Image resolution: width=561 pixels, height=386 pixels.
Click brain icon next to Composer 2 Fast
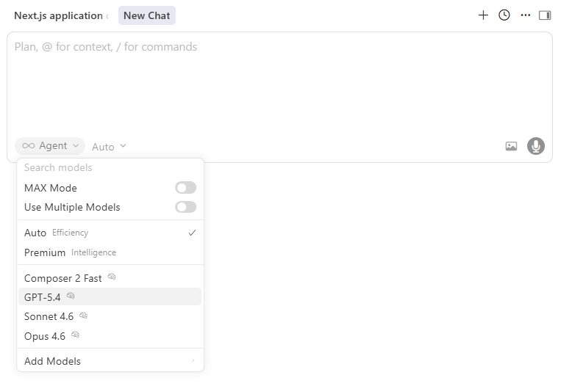[x=112, y=277]
